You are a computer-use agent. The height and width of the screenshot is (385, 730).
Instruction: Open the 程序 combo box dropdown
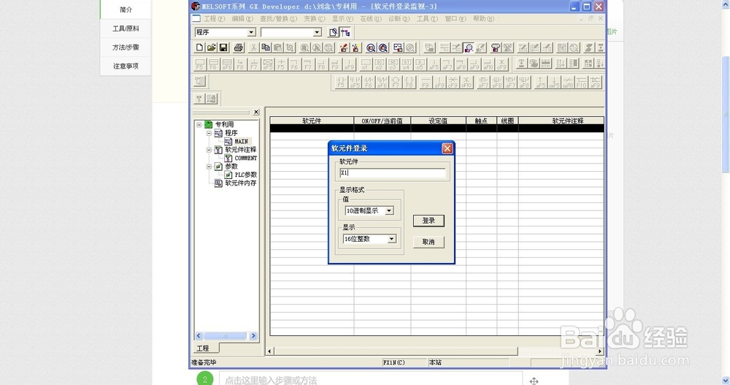[251, 32]
